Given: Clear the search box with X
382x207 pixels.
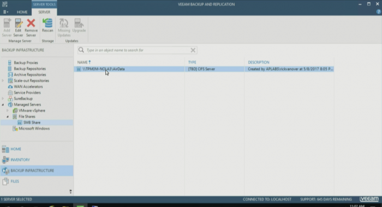Looking at the screenshot, I should click(x=193, y=50).
